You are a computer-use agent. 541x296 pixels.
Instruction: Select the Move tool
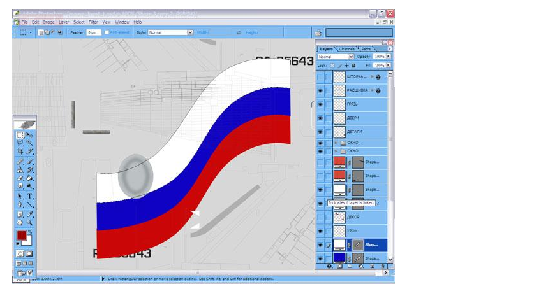[30, 136]
